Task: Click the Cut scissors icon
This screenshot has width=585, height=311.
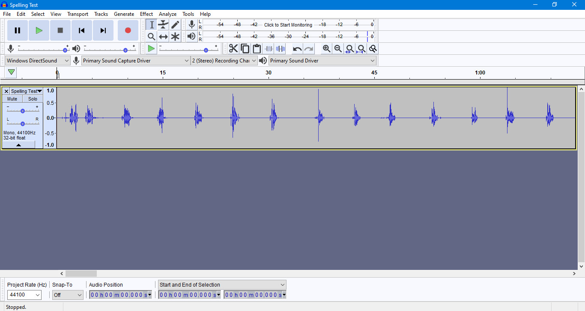Action: click(233, 49)
